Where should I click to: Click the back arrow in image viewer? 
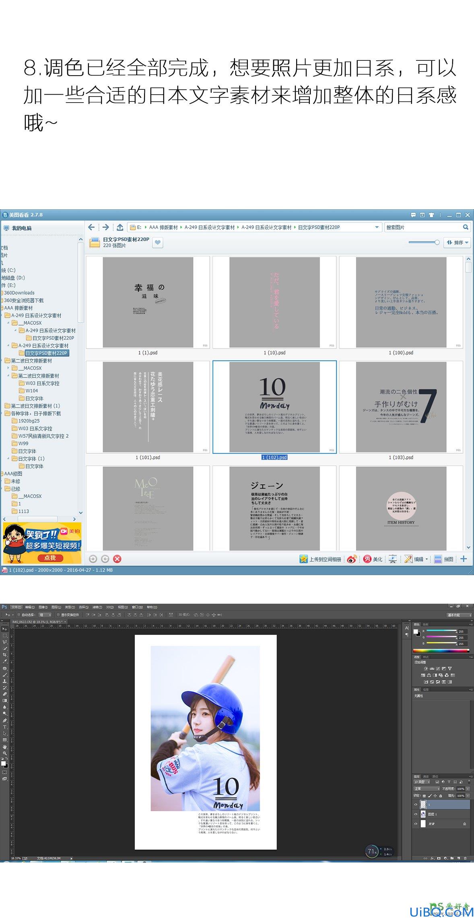point(91,227)
